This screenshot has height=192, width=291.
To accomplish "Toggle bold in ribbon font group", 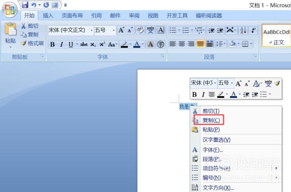I will click(52, 45).
